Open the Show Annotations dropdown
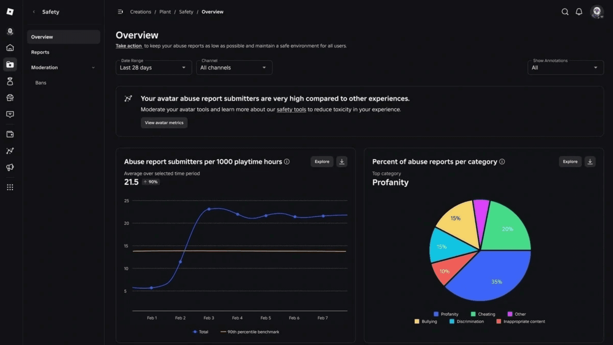613x345 pixels. point(565,68)
